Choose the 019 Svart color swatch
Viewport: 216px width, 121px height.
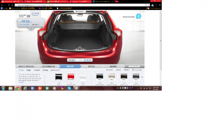coord(59,77)
